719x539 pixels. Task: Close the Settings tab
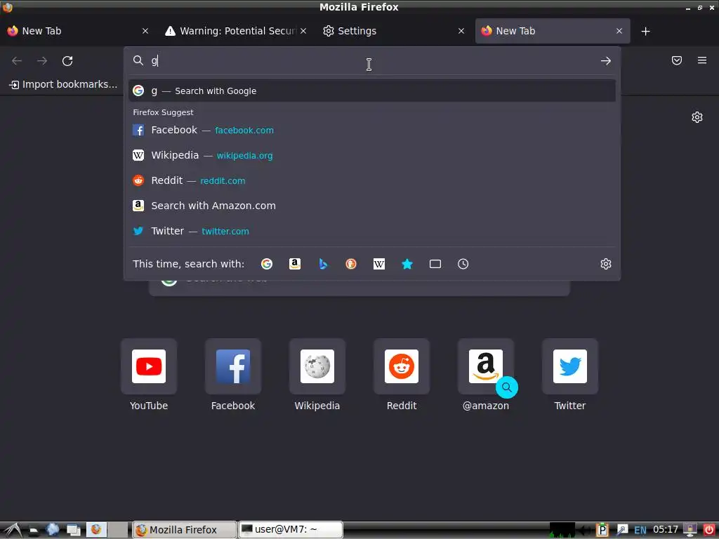point(461,31)
